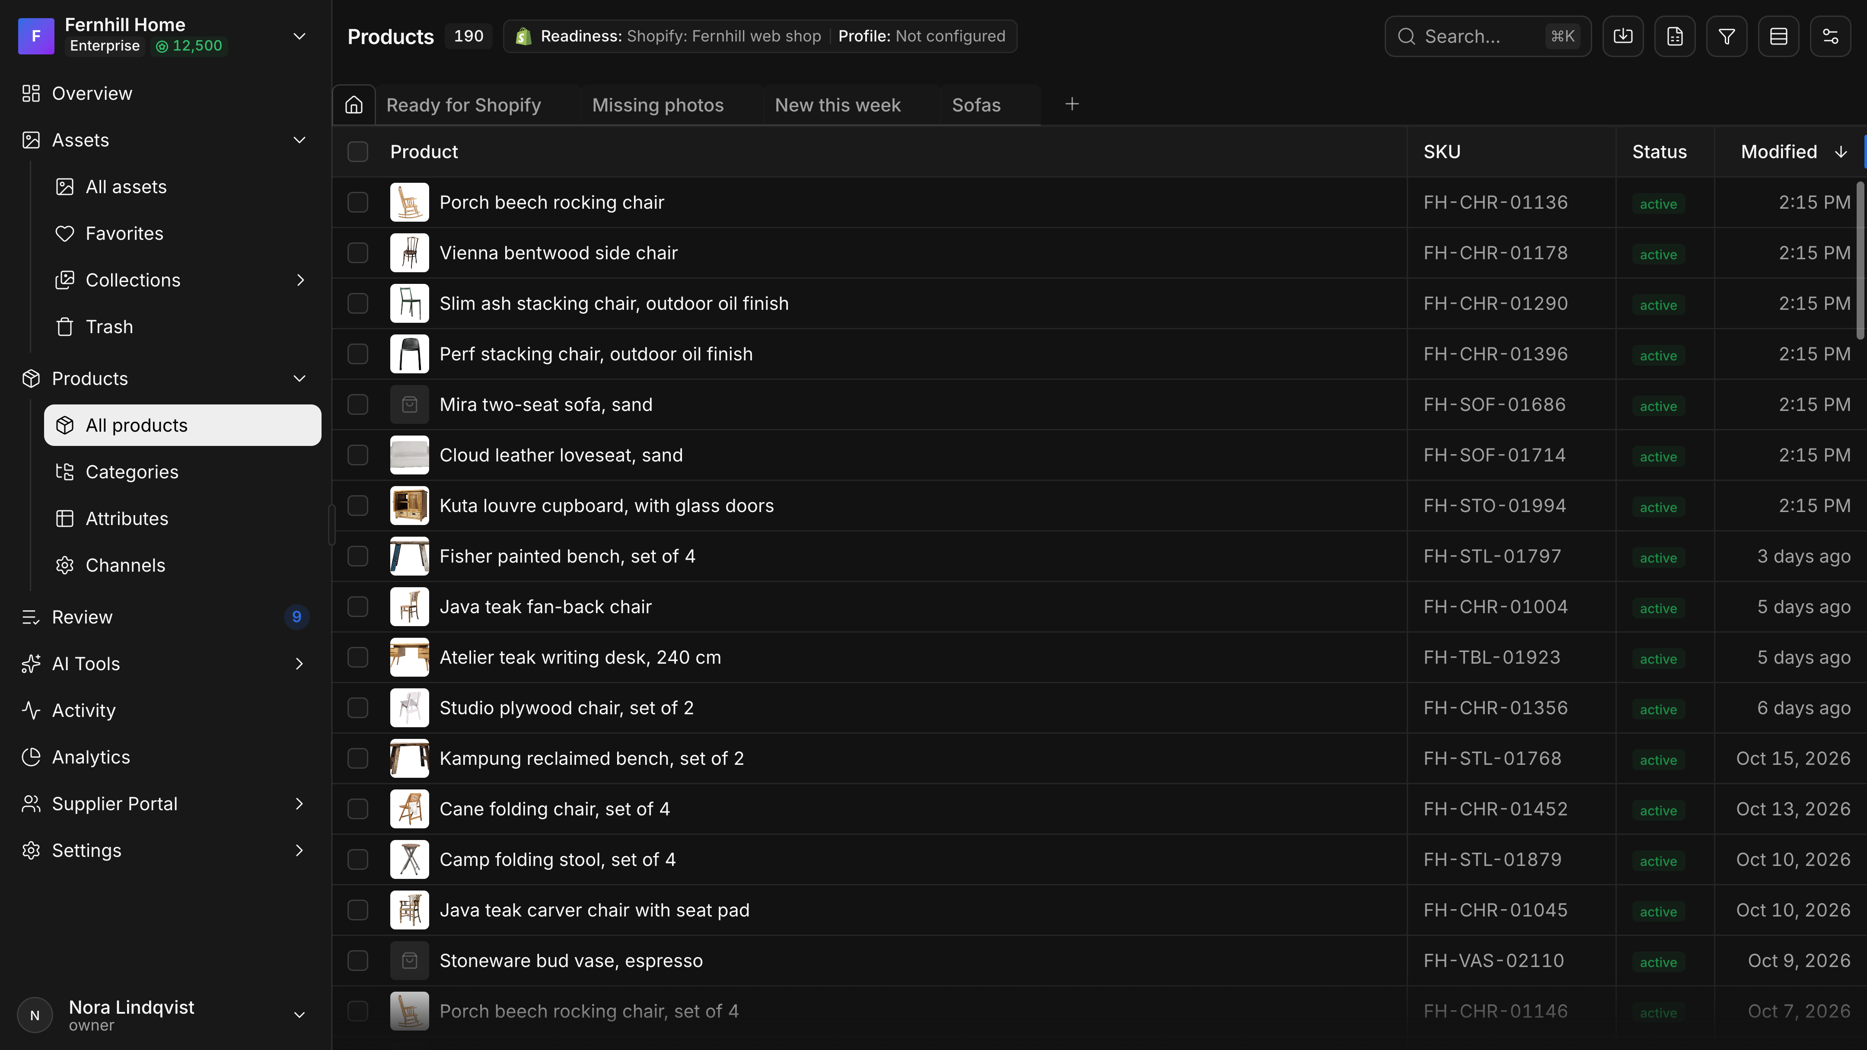Switch to Ready for Shopify tab
This screenshot has width=1867, height=1050.
[464, 105]
